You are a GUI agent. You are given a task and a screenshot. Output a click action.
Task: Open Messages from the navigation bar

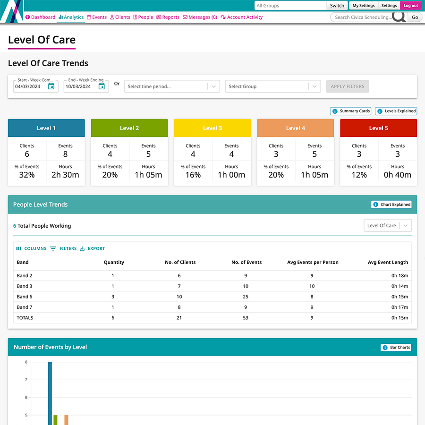(200, 17)
